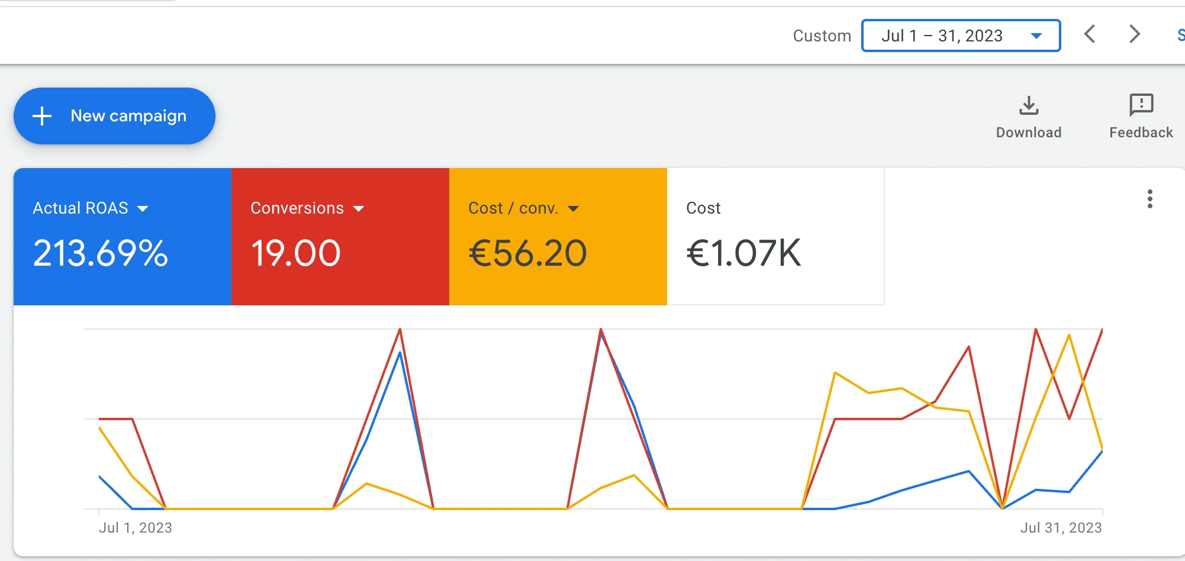Screen dimensions: 1185x561
Task: Click the Jul 31, 2023 axis label
Action: coord(1061,528)
